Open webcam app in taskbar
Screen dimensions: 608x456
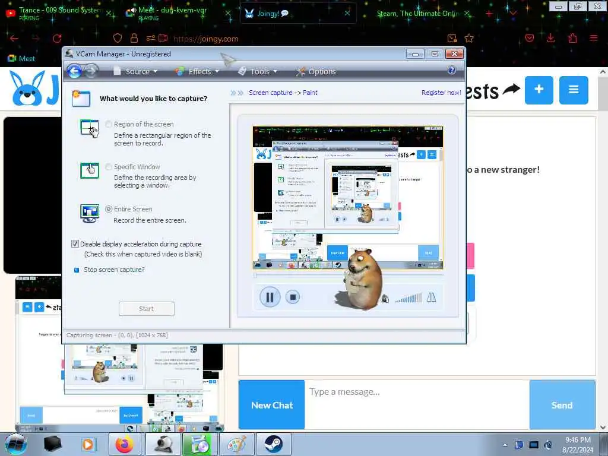pos(163,444)
